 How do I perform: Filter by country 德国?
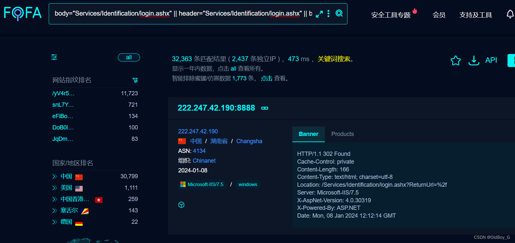pyautogui.click(x=66, y=222)
